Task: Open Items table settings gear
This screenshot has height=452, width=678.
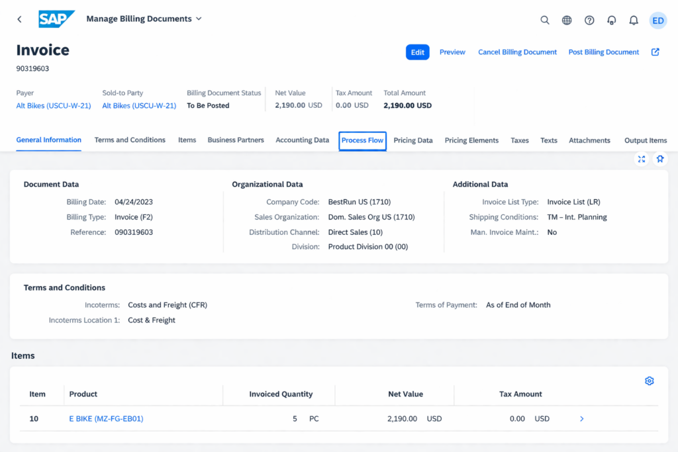Action: 649,381
